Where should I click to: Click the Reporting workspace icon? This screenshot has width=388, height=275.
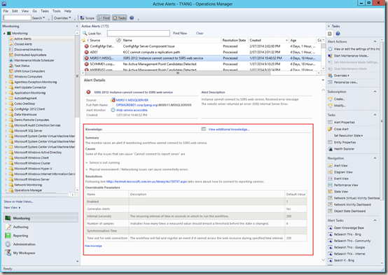tap(8, 235)
